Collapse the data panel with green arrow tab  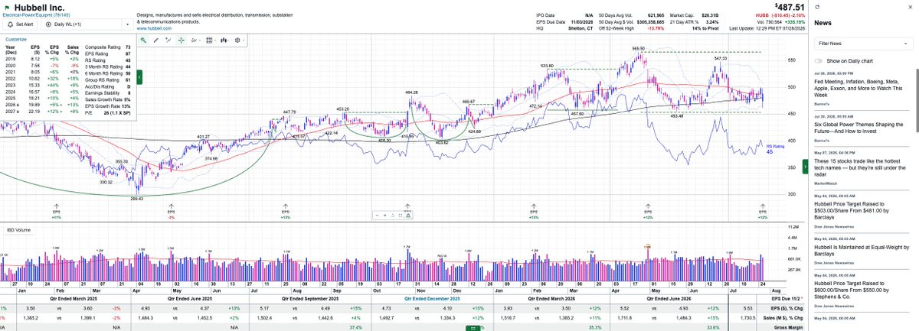[x=139, y=78]
